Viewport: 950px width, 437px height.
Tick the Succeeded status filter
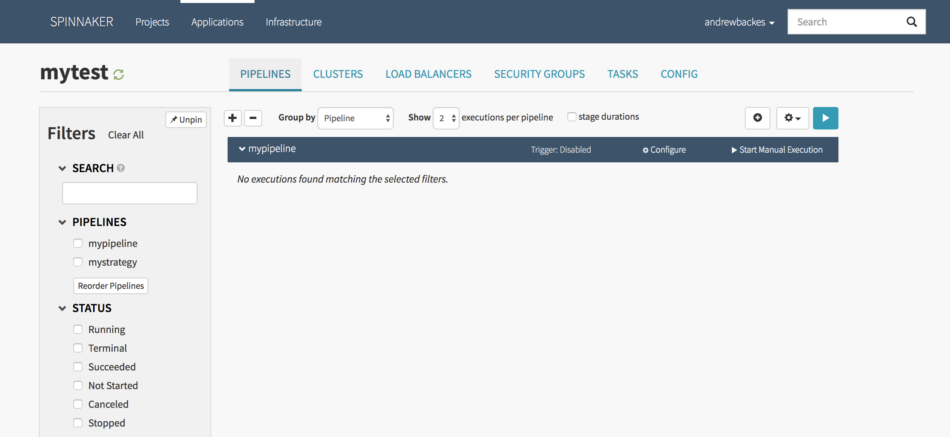click(x=78, y=367)
